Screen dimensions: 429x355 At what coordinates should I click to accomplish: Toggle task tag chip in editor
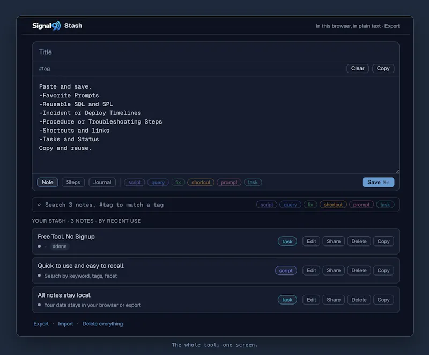[x=253, y=183]
